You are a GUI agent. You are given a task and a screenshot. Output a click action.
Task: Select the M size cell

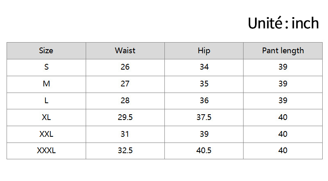pos(46,84)
